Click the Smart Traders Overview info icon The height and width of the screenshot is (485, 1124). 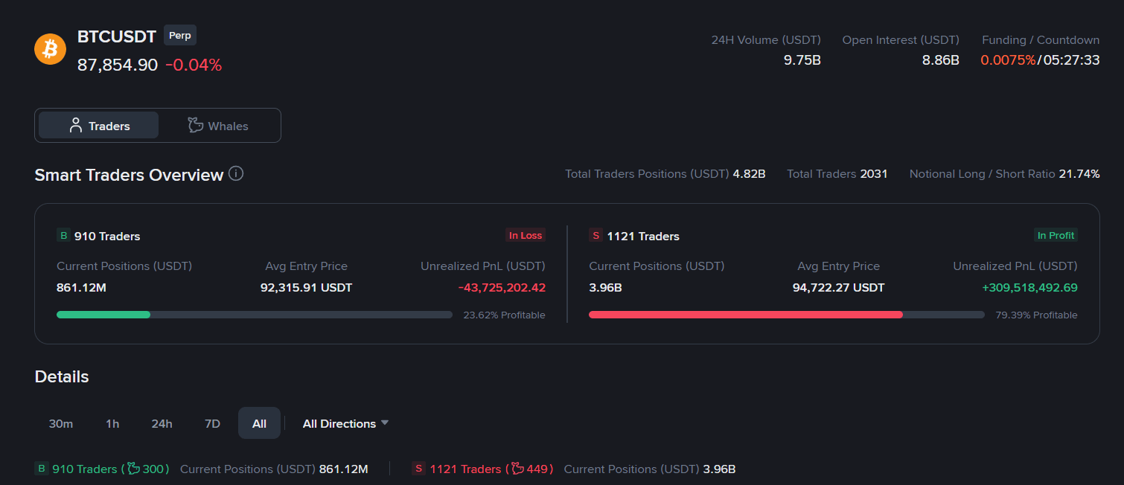click(x=236, y=174)
